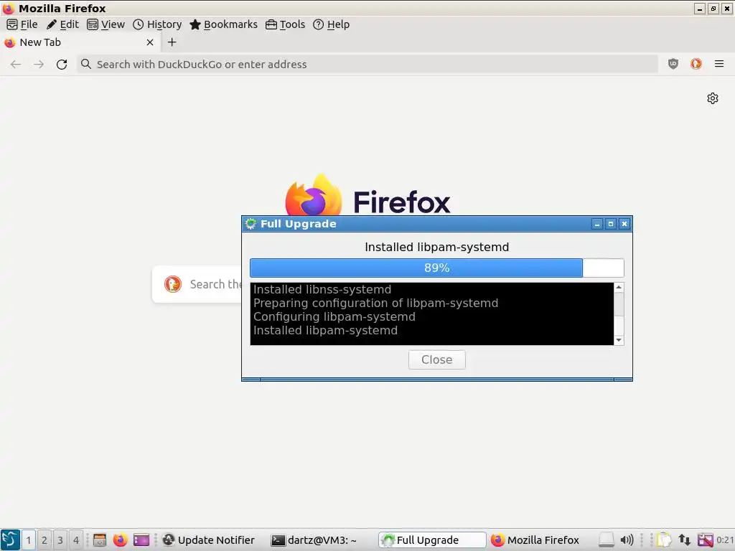This screenshot has width=735, height=551.
Task: Open the volume control tray icon
Action: click(x=627, y=540)
